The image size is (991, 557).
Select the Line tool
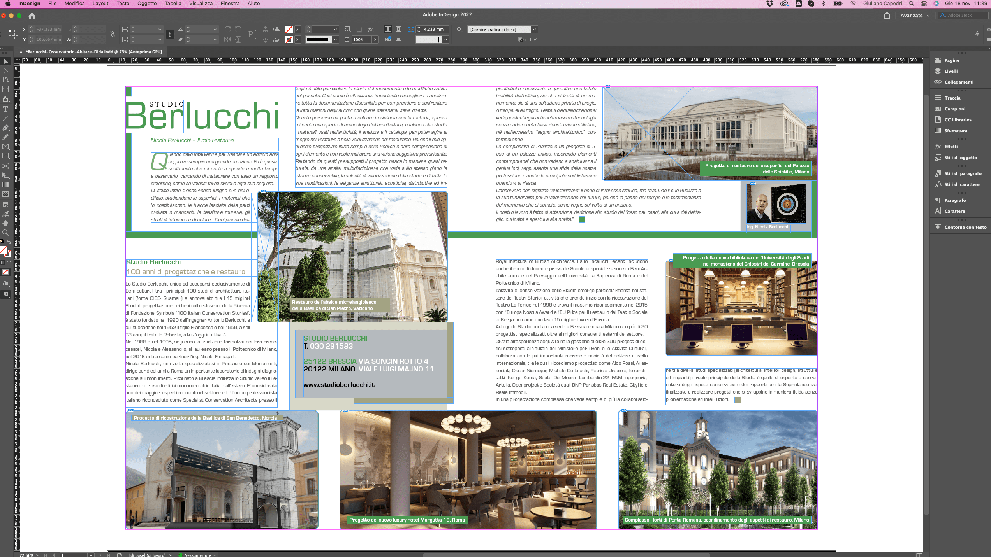pos(5,118)
